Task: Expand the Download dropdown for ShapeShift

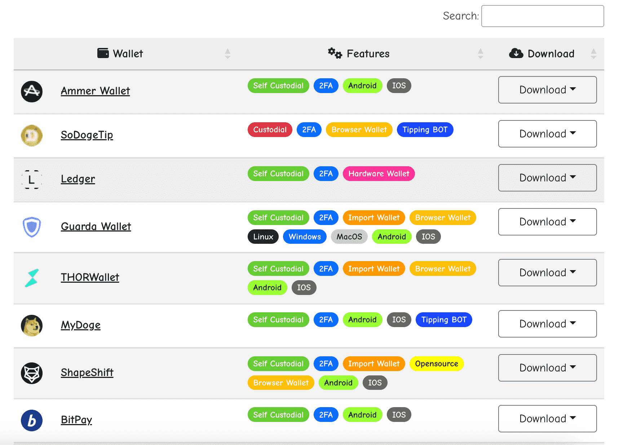Action: (547, 368)
